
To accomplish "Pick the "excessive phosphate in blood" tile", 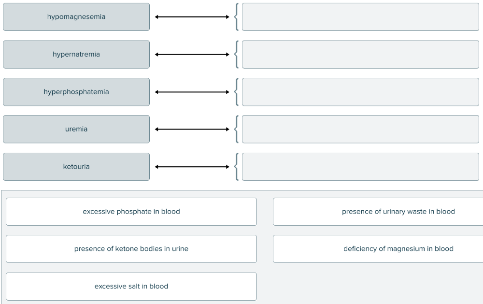I will coord(131,212).
